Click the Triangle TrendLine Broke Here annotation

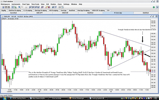click(137, 30)
